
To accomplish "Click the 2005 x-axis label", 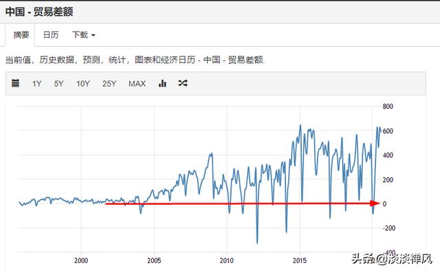I will [154, 260].
